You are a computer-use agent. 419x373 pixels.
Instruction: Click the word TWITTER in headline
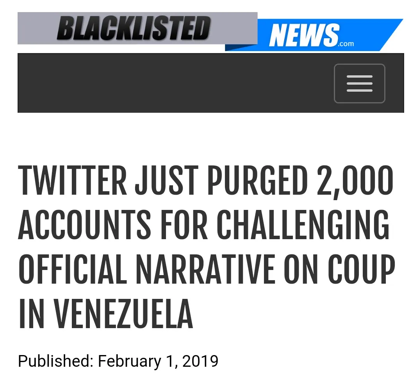(73, 181)
